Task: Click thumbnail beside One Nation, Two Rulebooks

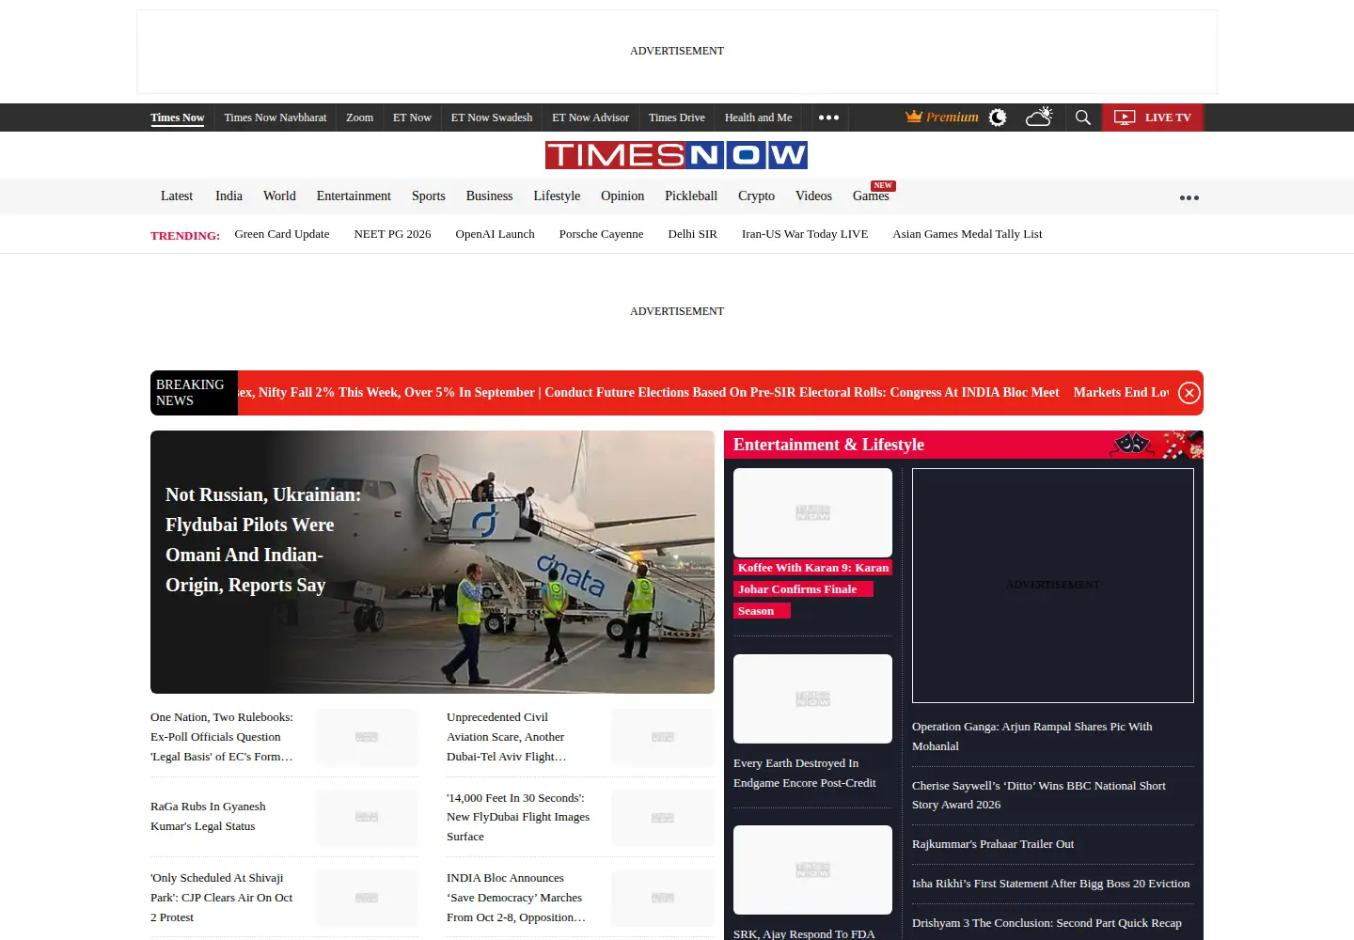Action: [x=367, y=737]
